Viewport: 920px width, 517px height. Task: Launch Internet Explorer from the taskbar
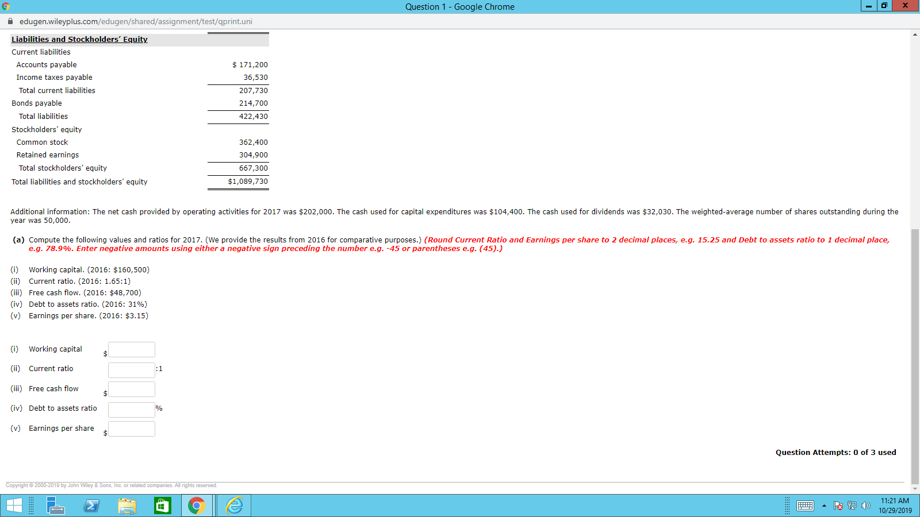233,506
